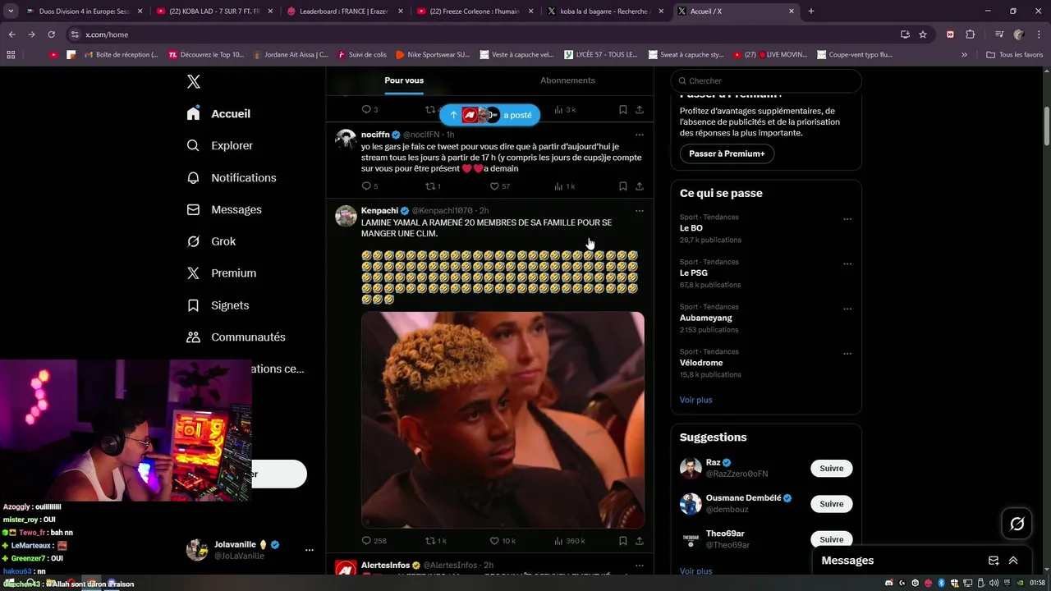Open Messages in the sidebar

click(x=223, y=209)
